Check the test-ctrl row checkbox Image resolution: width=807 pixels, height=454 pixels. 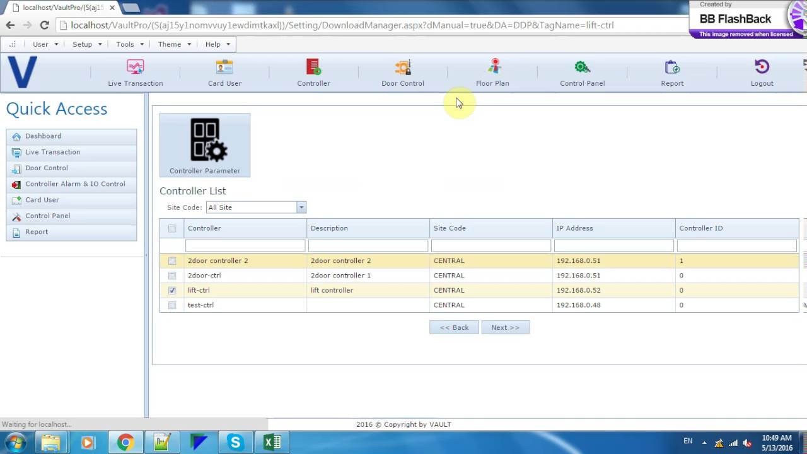pos(172,305)
